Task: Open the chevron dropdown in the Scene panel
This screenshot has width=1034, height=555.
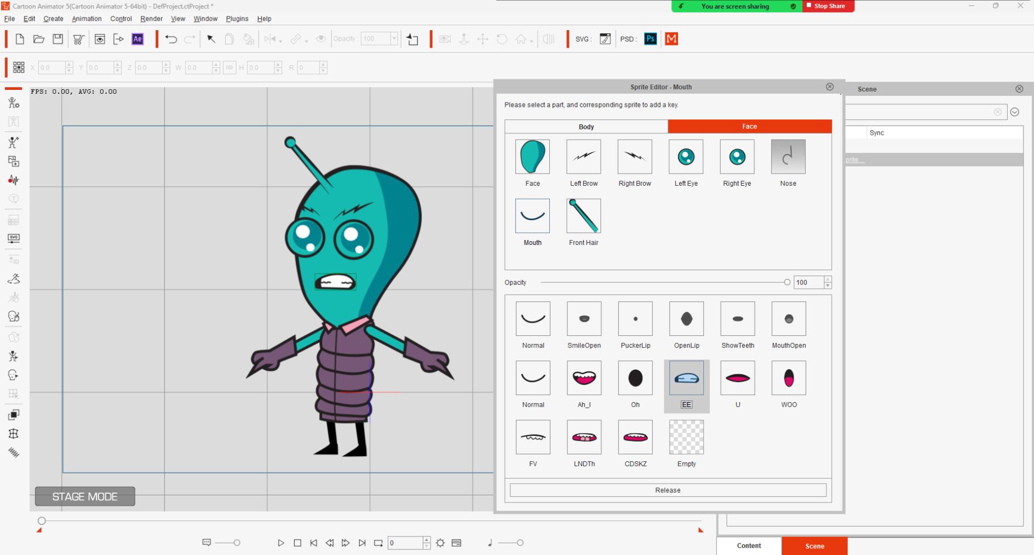Action: click(x=1014, y=112)
